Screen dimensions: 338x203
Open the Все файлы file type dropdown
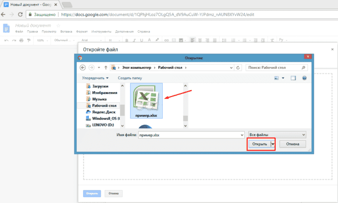[276, 135]
